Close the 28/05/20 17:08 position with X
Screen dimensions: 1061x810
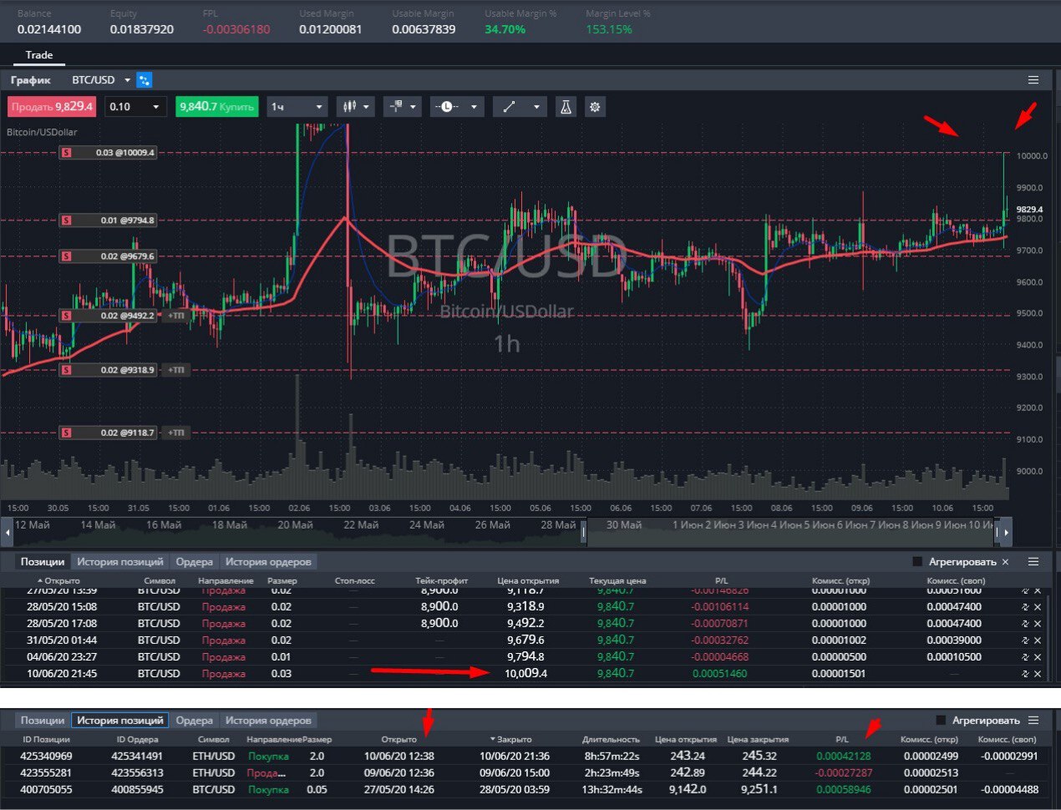[1038, 624]
